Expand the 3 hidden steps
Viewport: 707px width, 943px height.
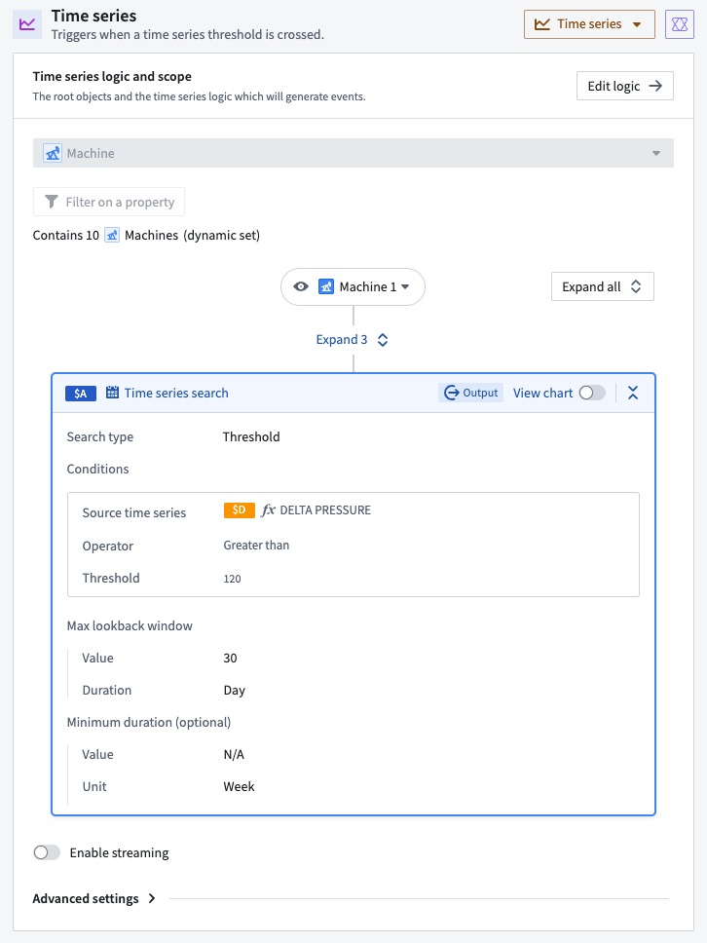(353, 340)
